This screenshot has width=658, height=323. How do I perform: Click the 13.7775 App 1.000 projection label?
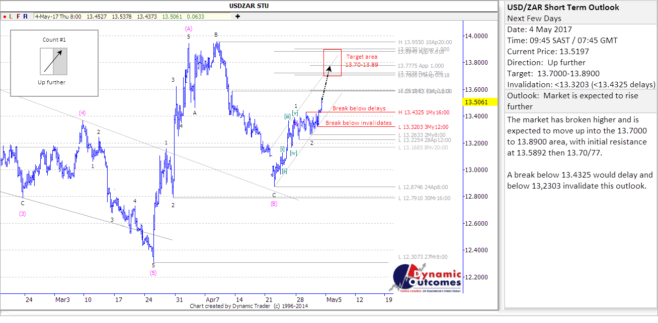(x=421, y=66)
